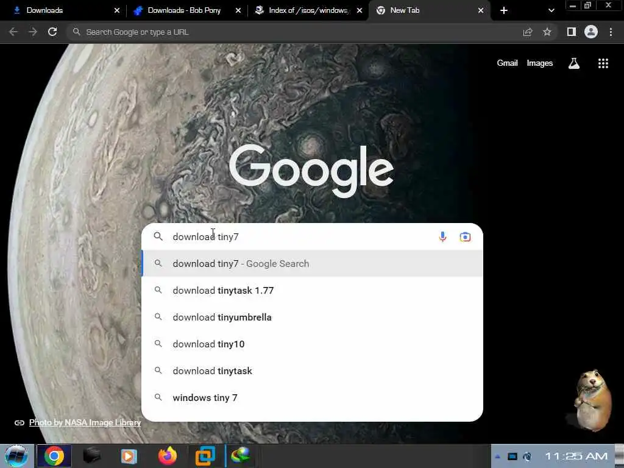This screenshot has width=624, height=468.
Task: Open the Google apps grid
Action: (x=603, y=63)
